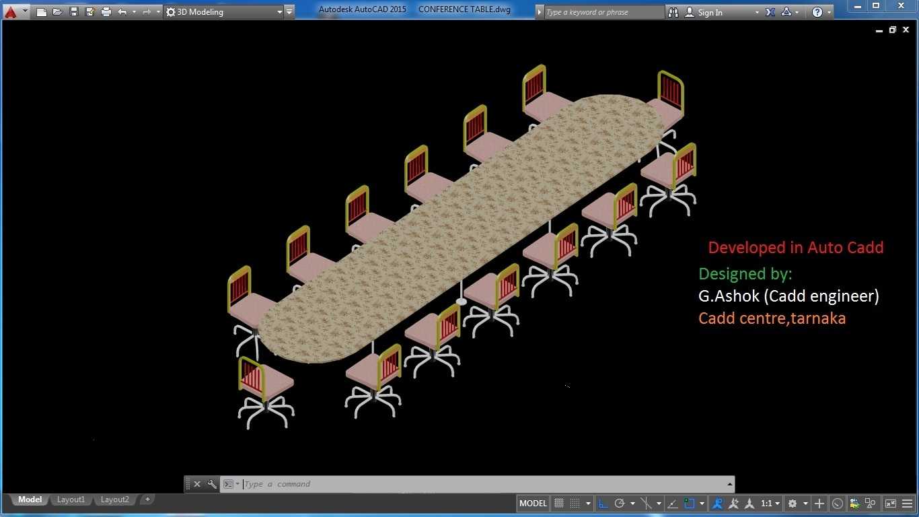Close the command line with X
919x517 pixels.
point(197,484)
